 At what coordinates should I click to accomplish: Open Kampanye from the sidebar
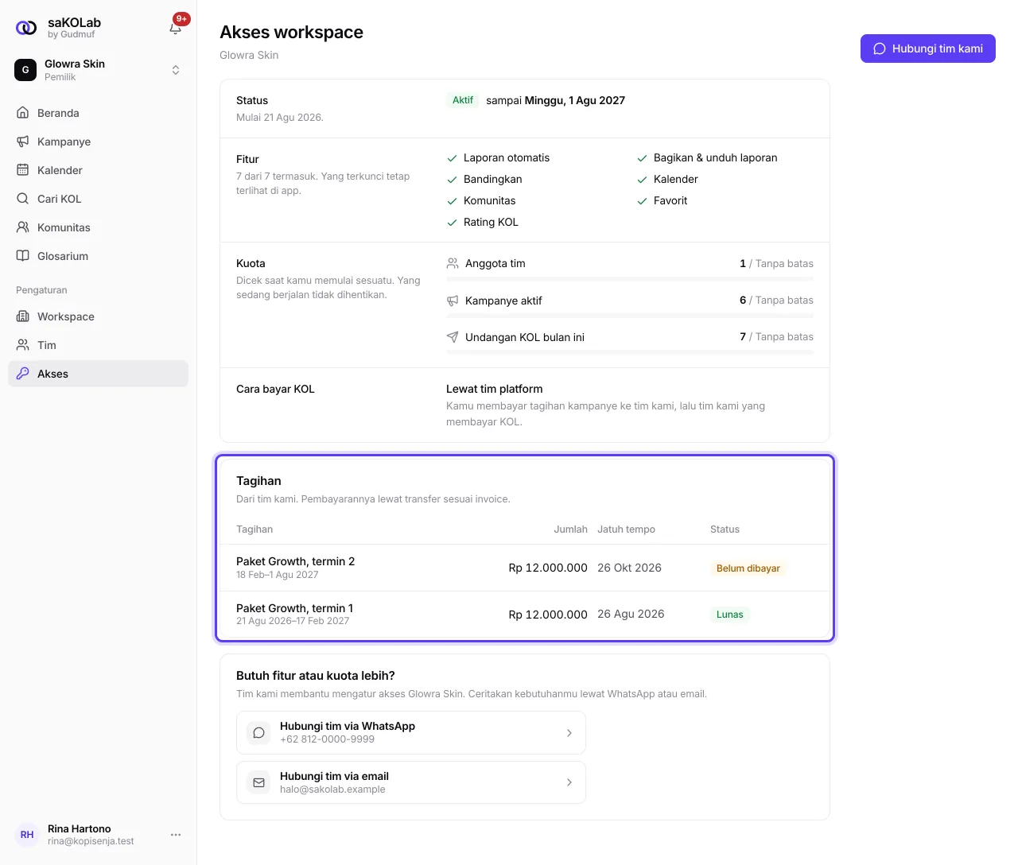click(x=99, y=142)
